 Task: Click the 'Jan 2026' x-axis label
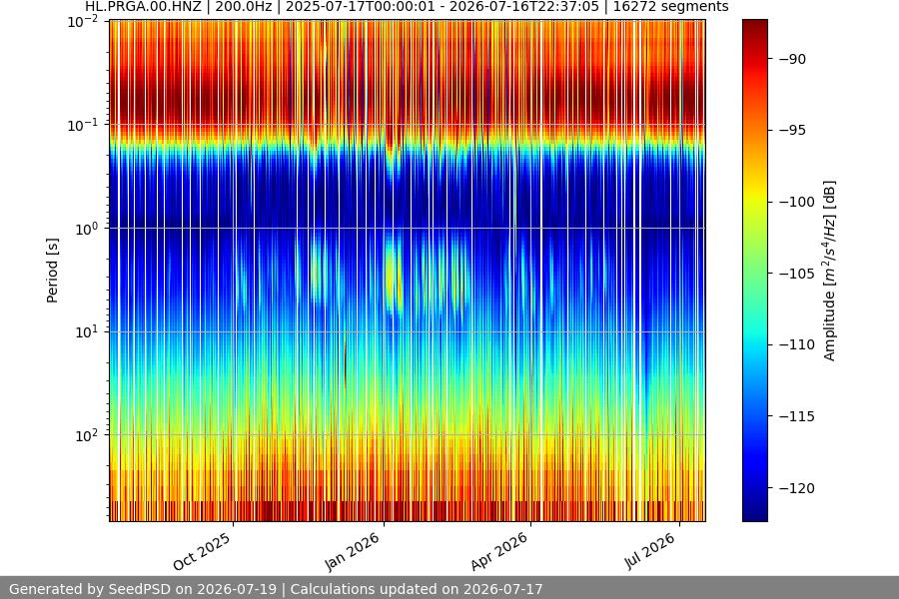tap(353, 551)
